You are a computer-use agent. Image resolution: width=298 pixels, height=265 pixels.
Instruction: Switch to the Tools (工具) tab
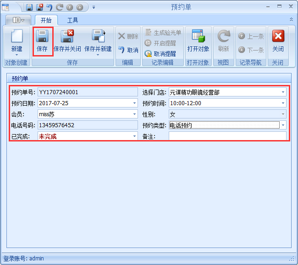coord(72,20)
